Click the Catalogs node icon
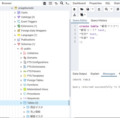This screenshot has width=120, height=118. point(19,17)
